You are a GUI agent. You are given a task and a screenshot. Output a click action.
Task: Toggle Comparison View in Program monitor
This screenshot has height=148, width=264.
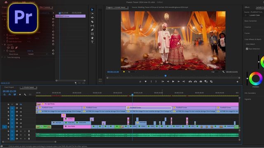pyautogui.click(x=206, y=81)
